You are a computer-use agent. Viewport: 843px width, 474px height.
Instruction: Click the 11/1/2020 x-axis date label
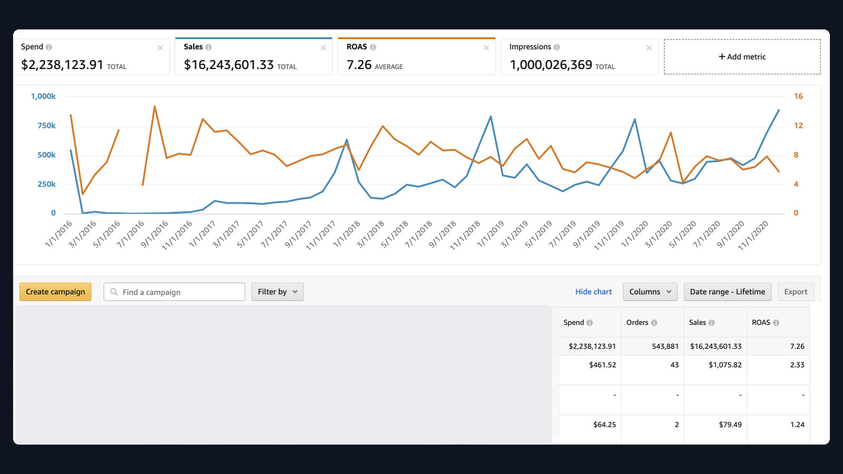(x=753, y=235)
